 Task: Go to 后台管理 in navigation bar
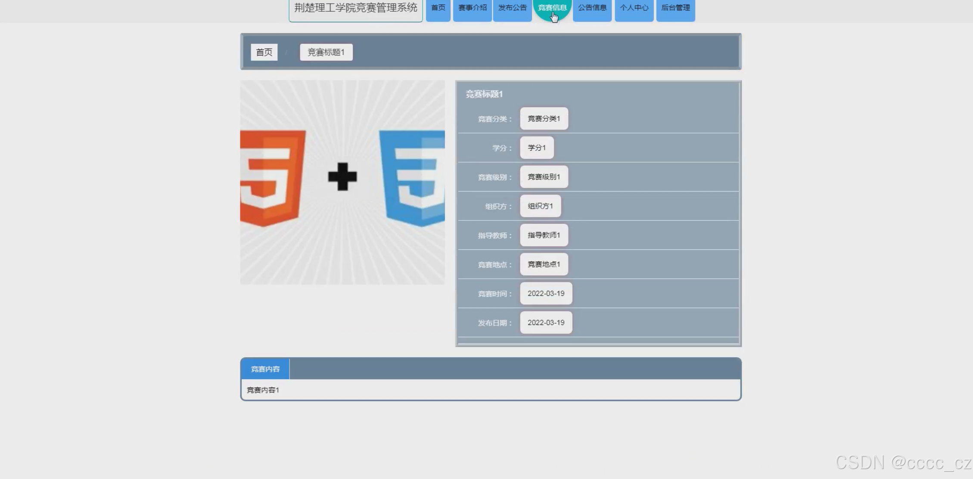pyautogui.click(x=675, y=8)
